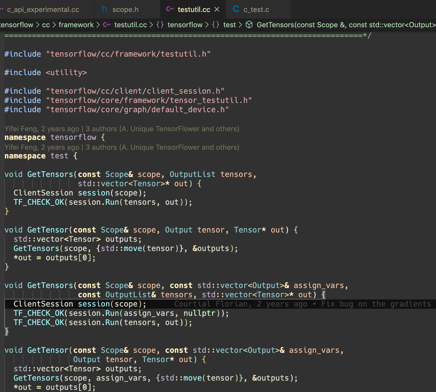The width and height of the screenshot is (436, 392).
Task: Click include path default_device.h
Action: [137, 109]
